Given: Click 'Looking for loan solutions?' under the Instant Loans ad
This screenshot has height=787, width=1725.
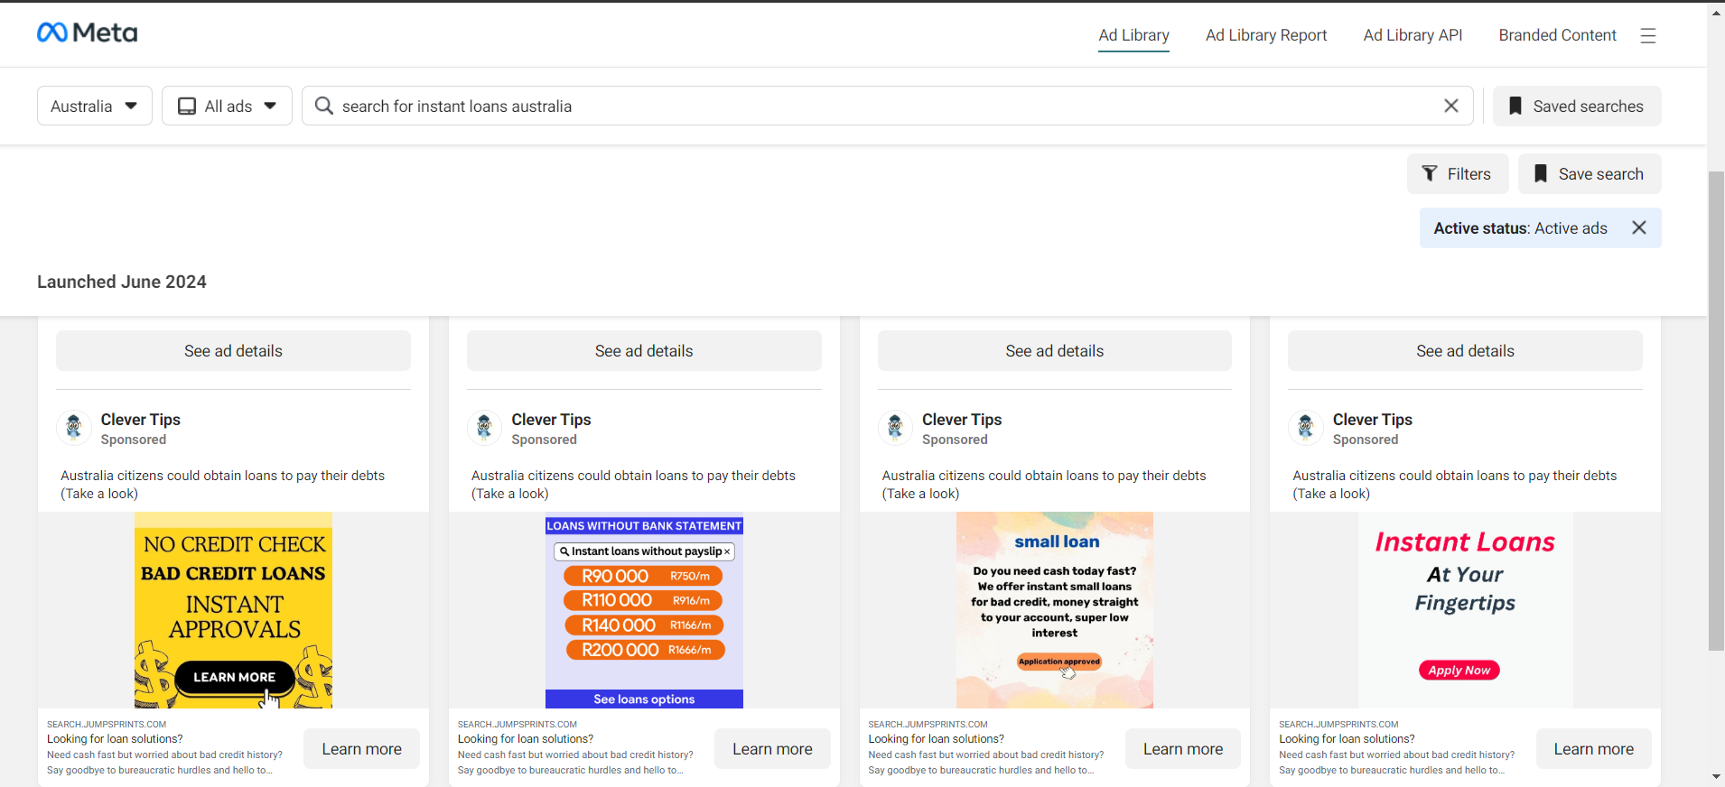Looking at the screenshot, I should [1347, 738].
